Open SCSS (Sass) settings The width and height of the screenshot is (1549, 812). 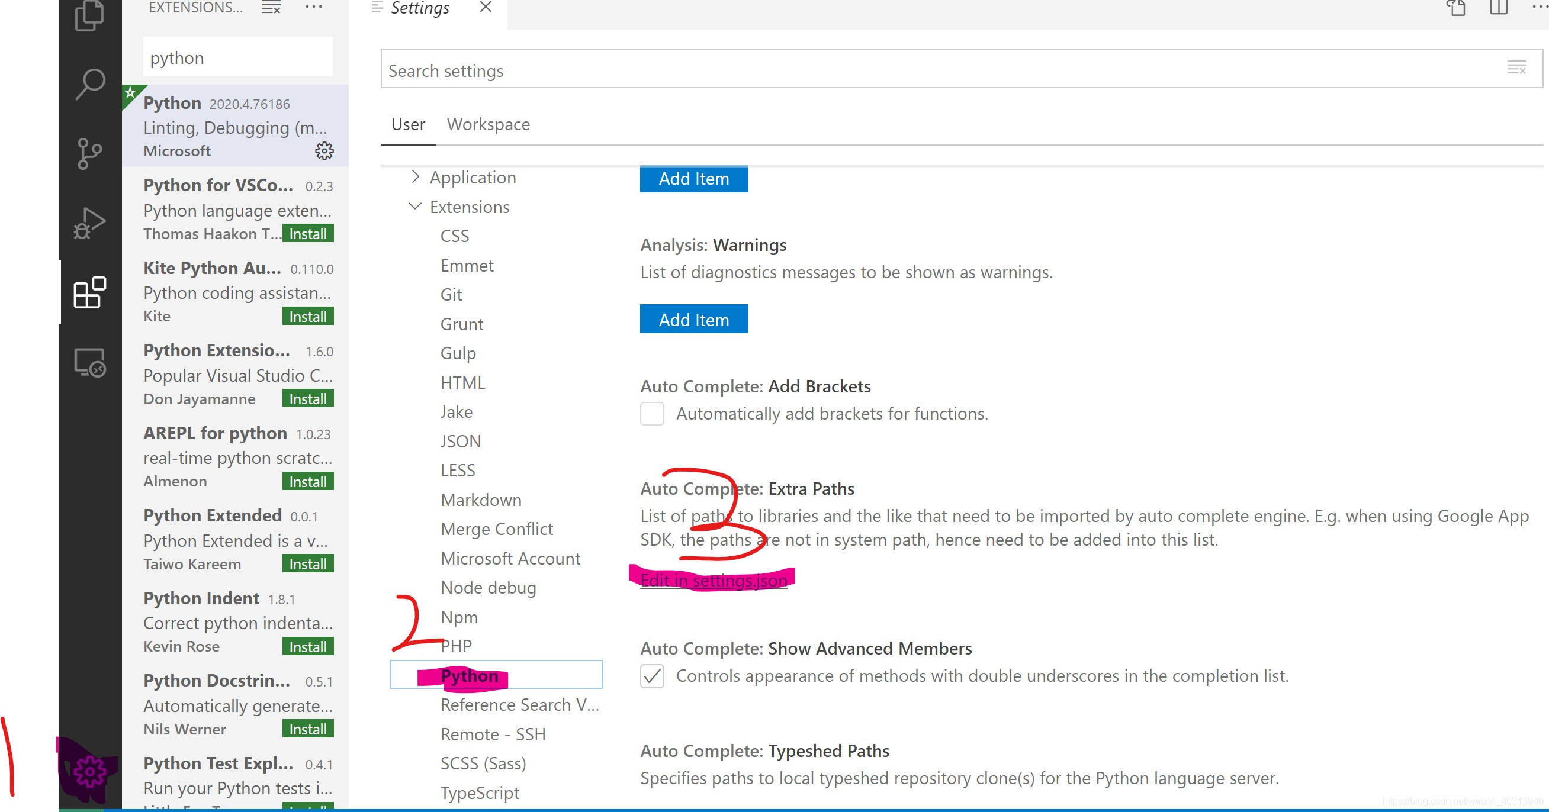point(483,763)
